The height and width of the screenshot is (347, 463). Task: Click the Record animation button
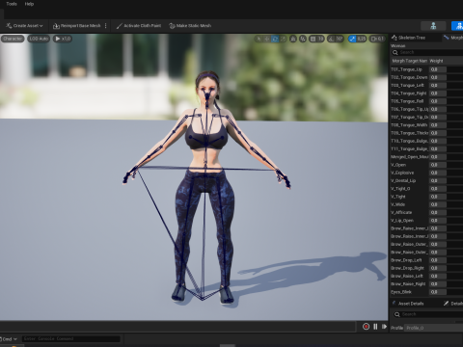click(x=366, y=327)
